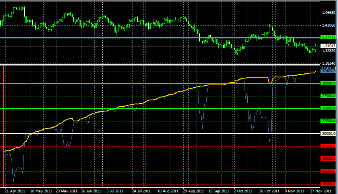The image size is (338, 194).
Task: Select the 22500.0 green dashed level label
Action: [328, 121]
